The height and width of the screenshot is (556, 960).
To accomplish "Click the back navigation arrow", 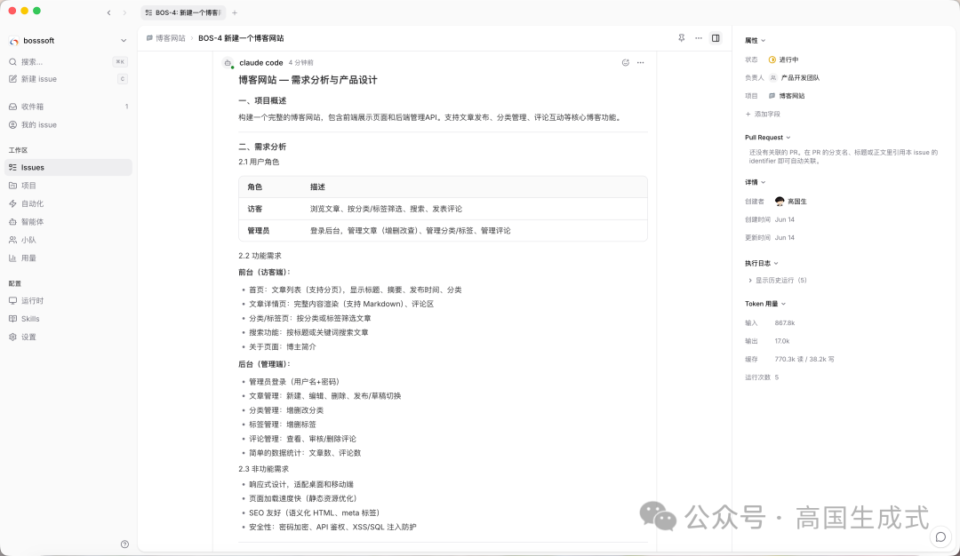I will pos(109,12).
